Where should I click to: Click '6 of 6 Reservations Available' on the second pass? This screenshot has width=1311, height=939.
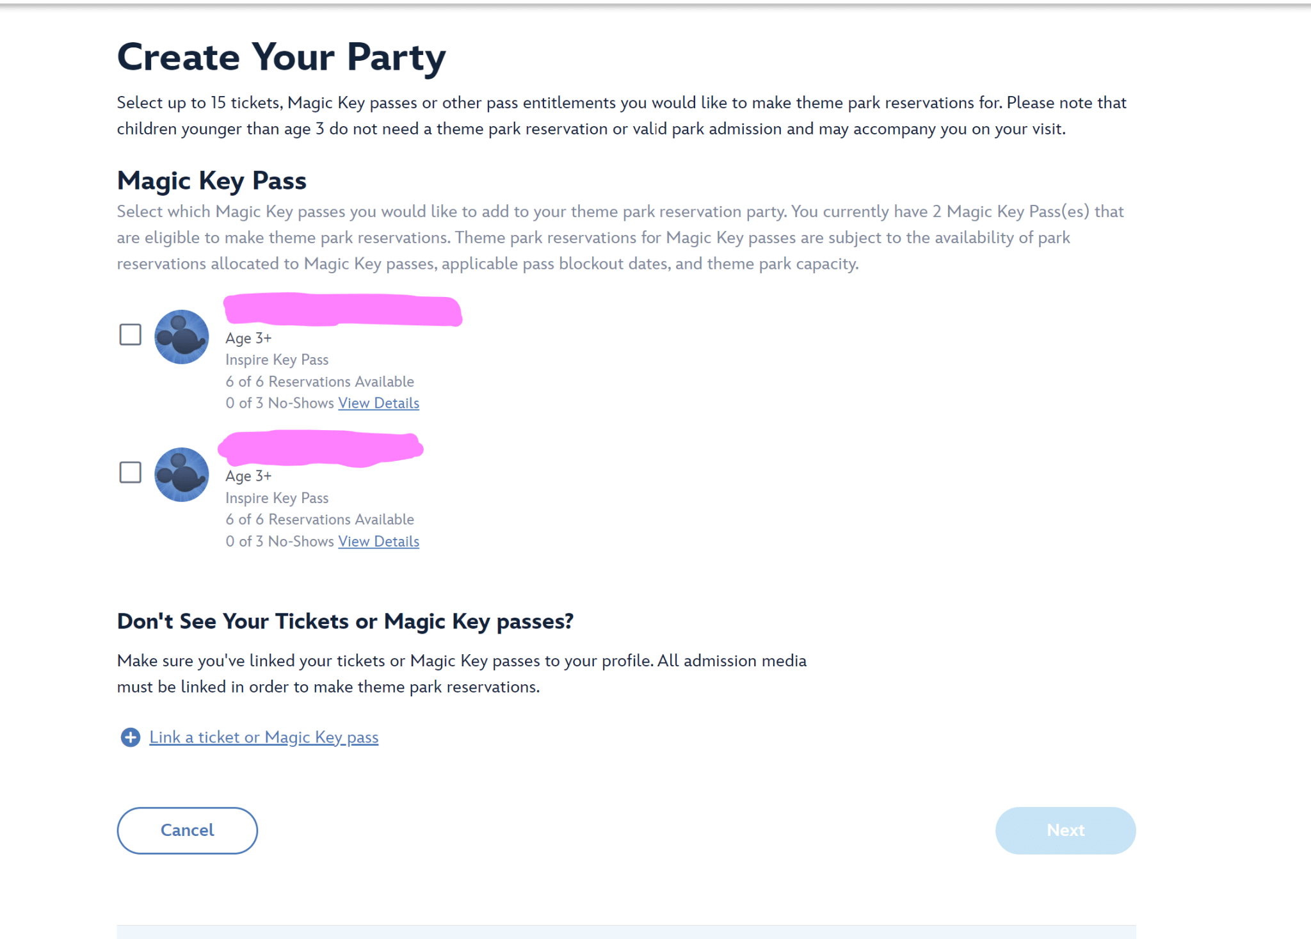coord(320,519)
